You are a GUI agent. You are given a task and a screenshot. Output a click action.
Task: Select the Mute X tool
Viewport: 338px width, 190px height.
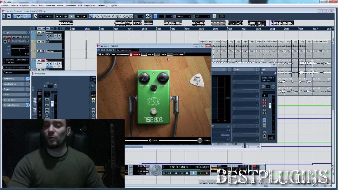pyautogui.click(x=113, y=16)
